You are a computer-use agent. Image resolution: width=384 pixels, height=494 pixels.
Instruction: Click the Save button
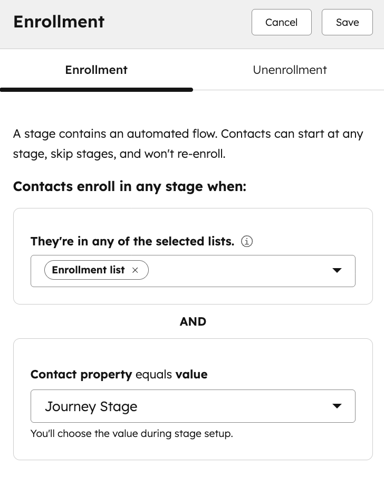click(347, 22)
